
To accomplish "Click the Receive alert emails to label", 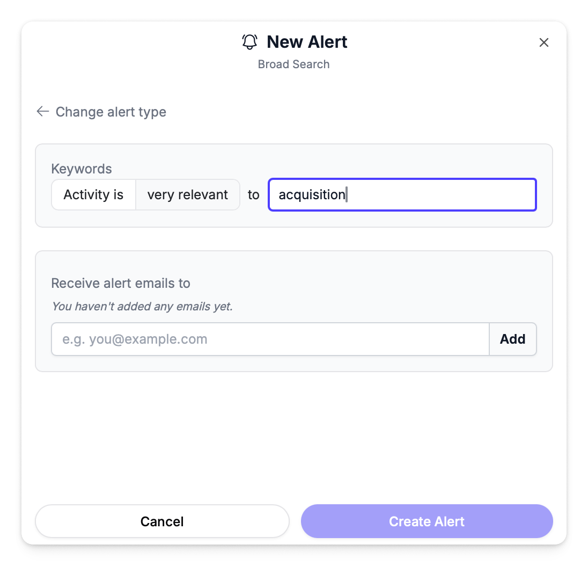I will click(121, 283).
